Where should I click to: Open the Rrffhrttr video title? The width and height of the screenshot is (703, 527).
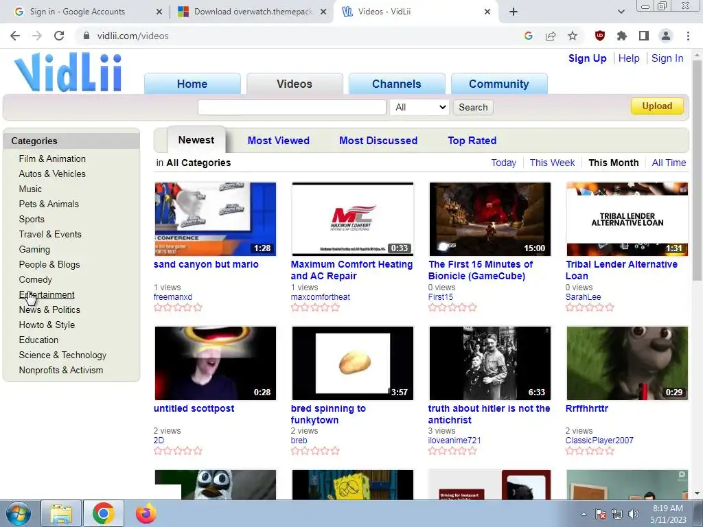[x=586, y=408]
